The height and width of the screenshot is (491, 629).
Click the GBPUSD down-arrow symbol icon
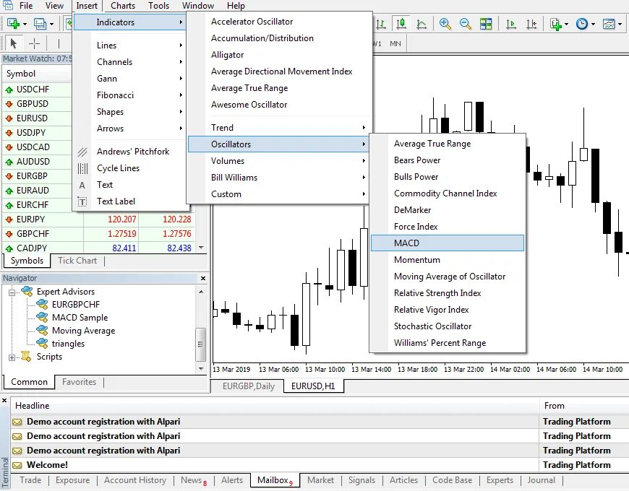(x=9, y=104)
